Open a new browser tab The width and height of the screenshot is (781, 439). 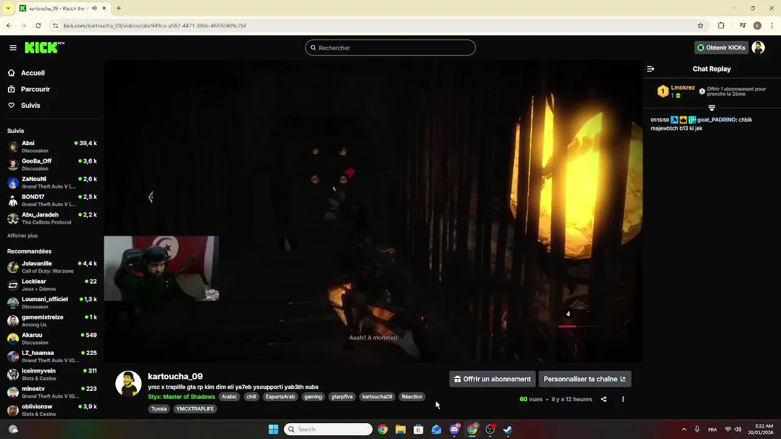(118, 9)
